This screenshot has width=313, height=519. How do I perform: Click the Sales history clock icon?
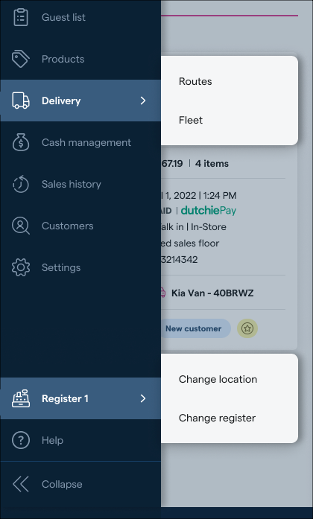21,184
